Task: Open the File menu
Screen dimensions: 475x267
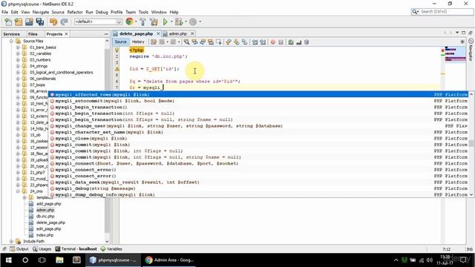Action: click(x=5, y=12)
